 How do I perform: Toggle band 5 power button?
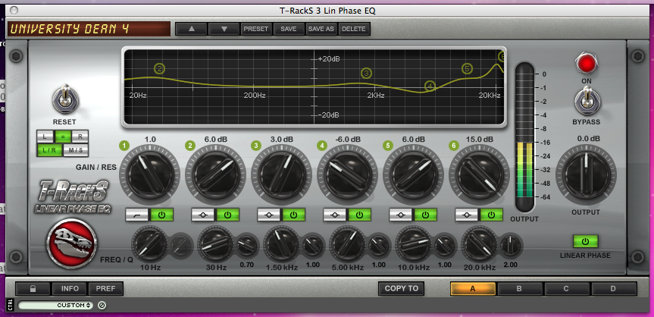[x=425, y=215]
